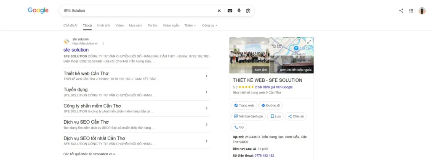Start voice search with microphone icon
This screenshot has width=431, height=161.
tap(239, 10)
